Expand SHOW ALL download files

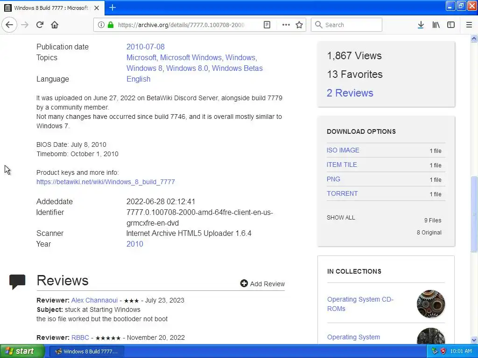click(x=341, y=218)
